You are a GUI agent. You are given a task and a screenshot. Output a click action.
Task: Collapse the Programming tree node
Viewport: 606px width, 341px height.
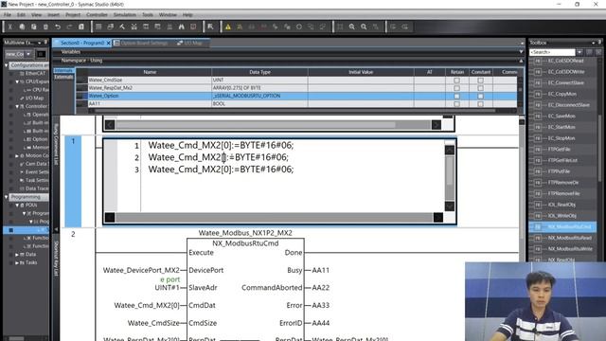(x=7, y=197)
